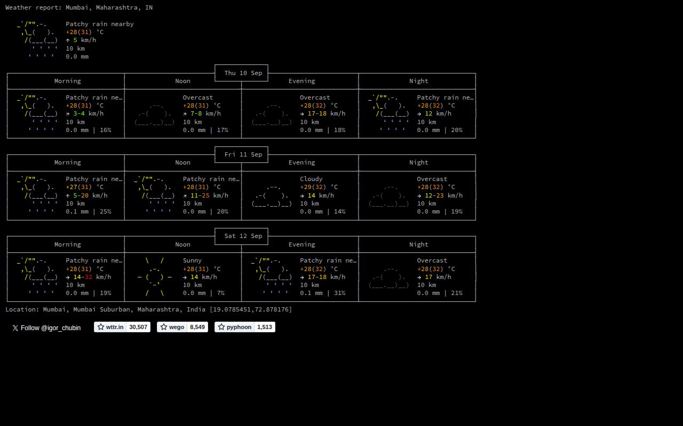Click Saturday's Night column header
Image resolution: width=683 pixels, height=426 pixels.
[x=419, y=244]
